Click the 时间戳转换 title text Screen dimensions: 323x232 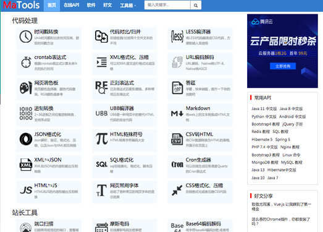tap(46, 32)
